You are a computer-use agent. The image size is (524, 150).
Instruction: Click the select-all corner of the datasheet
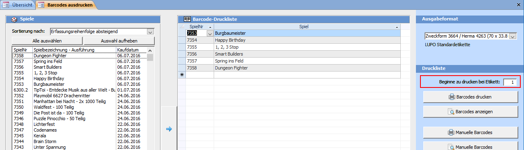(182, 27)
